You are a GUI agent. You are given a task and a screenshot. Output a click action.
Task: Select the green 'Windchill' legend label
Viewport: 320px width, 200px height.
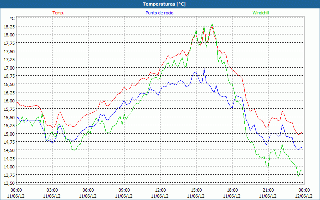[261, 13]
